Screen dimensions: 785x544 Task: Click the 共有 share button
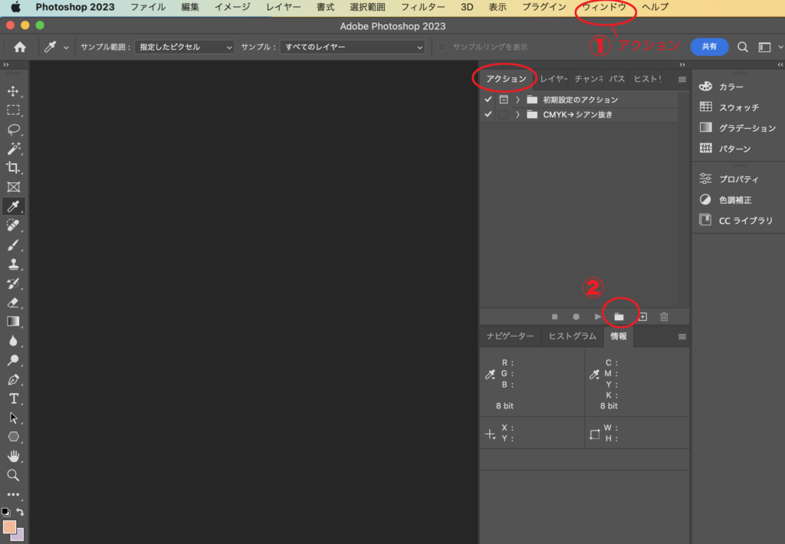point(709,47)
